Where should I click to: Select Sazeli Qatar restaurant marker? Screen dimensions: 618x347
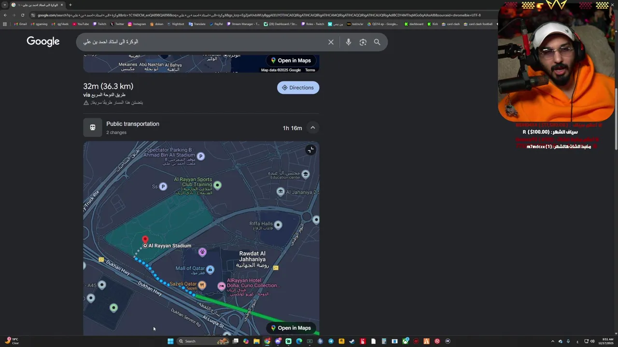click(x=202, y=285)
